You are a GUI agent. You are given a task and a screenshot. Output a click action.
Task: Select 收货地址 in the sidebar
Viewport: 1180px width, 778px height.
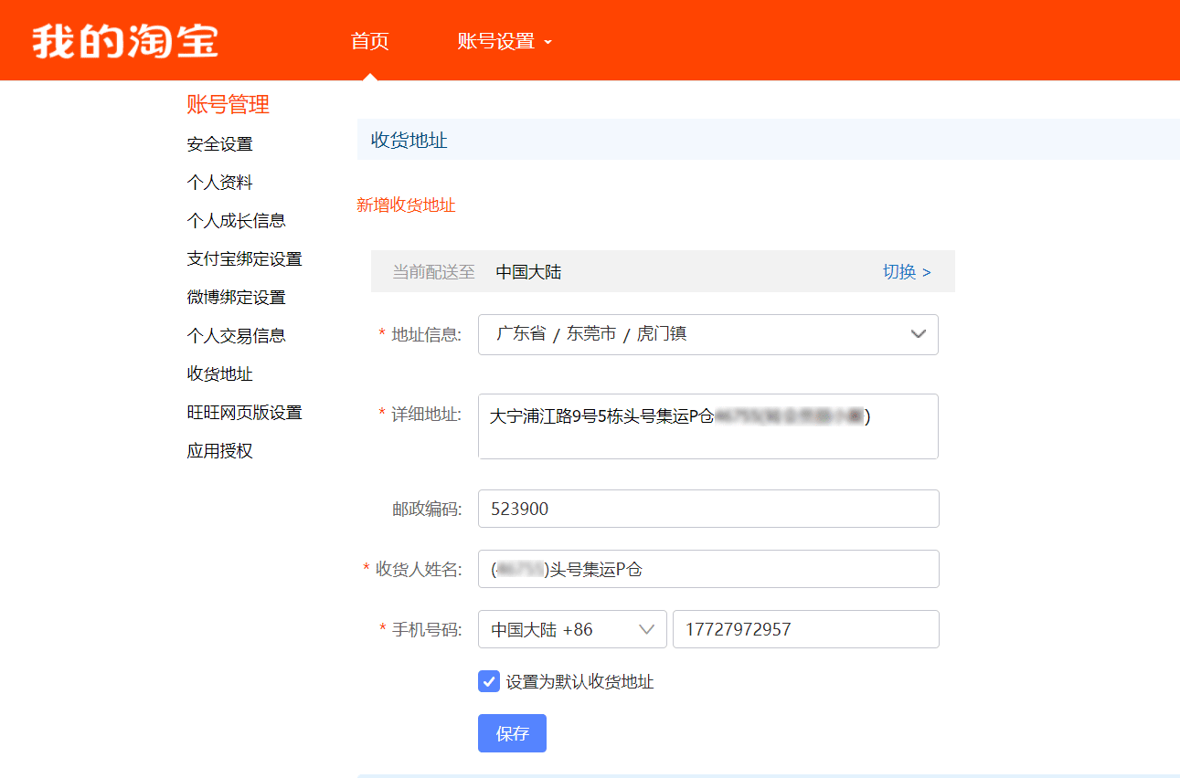coord(219,374)
